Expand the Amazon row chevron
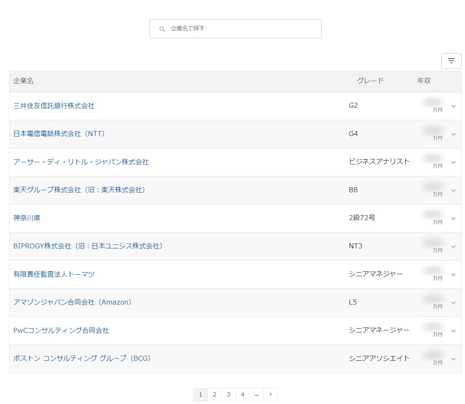The image size is (465, 404). [453, 302]
